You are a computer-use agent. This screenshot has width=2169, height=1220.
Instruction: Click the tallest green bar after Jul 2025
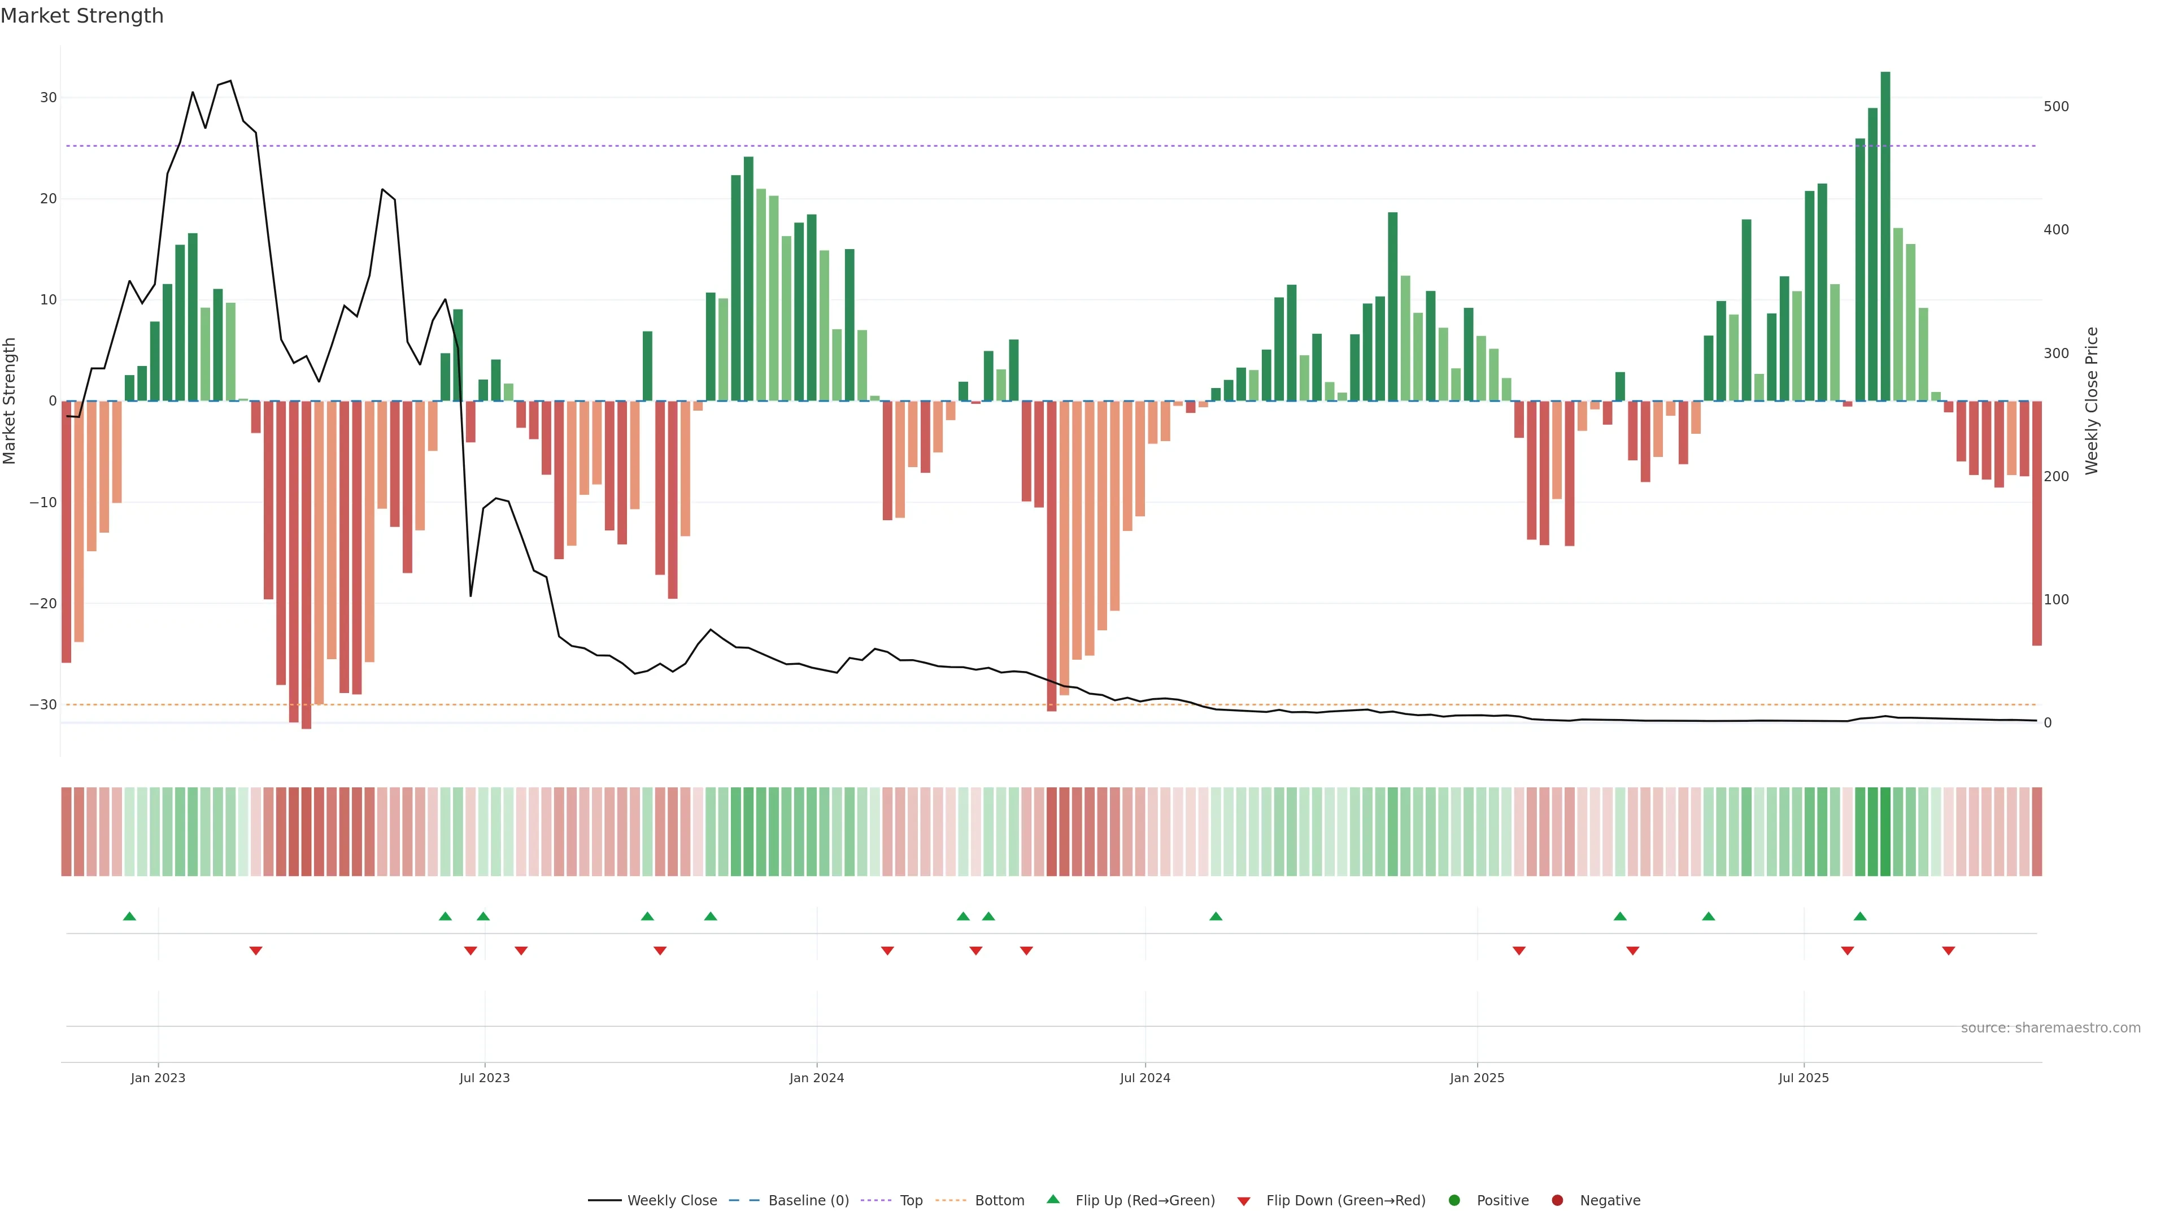[x=1885, y=236]
